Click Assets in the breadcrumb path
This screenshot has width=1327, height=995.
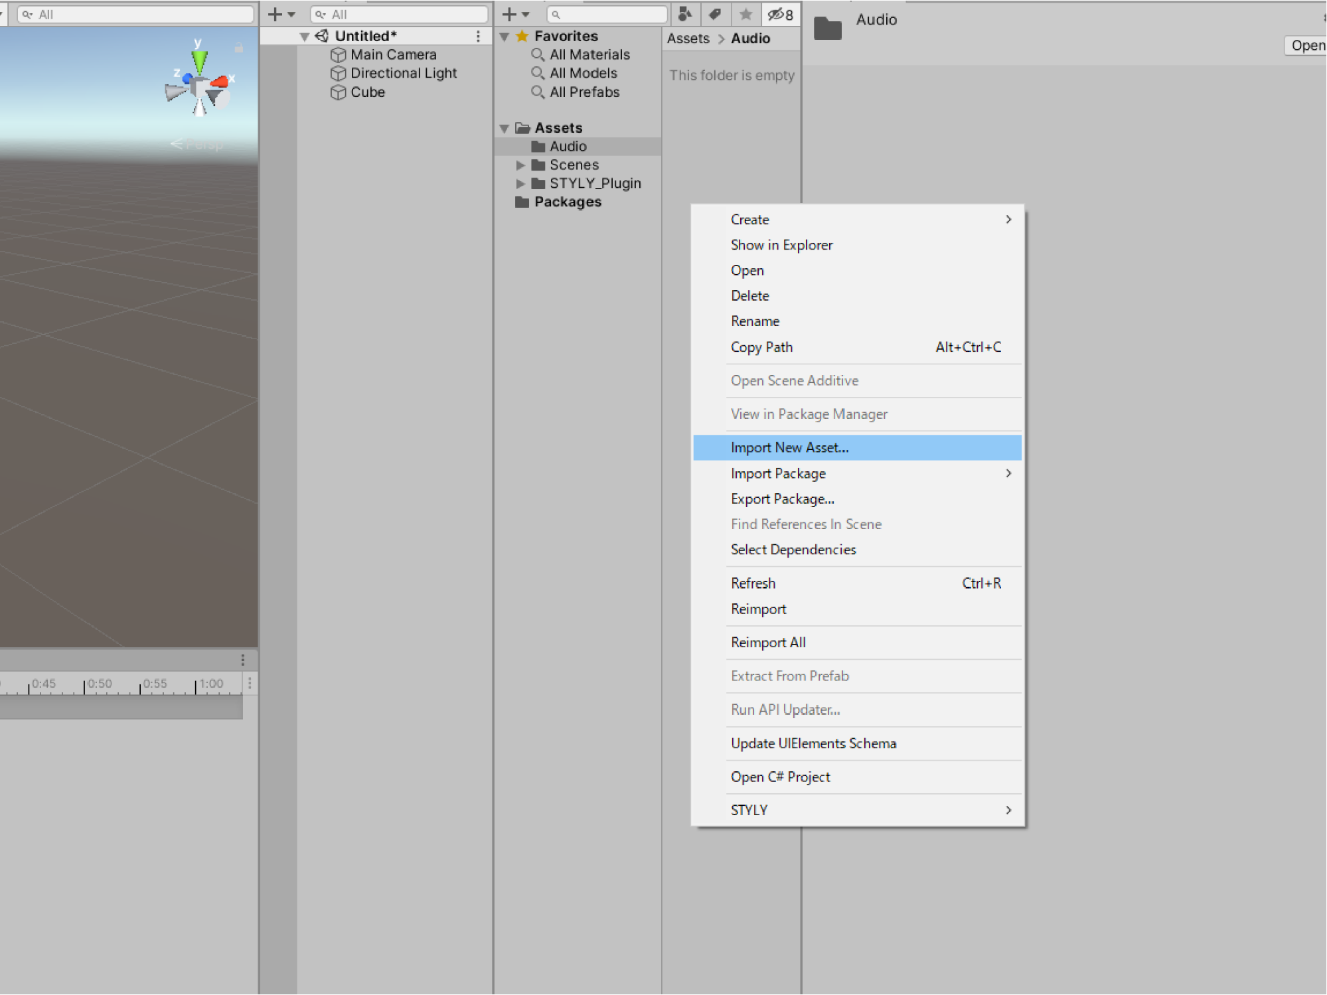pyautogui.click(x=688, y=38)
